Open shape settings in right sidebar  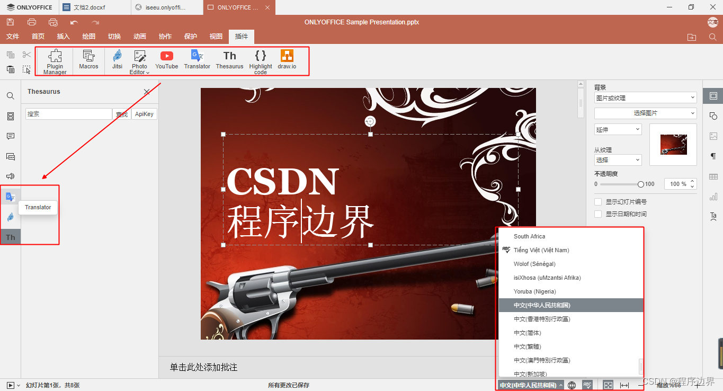(713, 116)
